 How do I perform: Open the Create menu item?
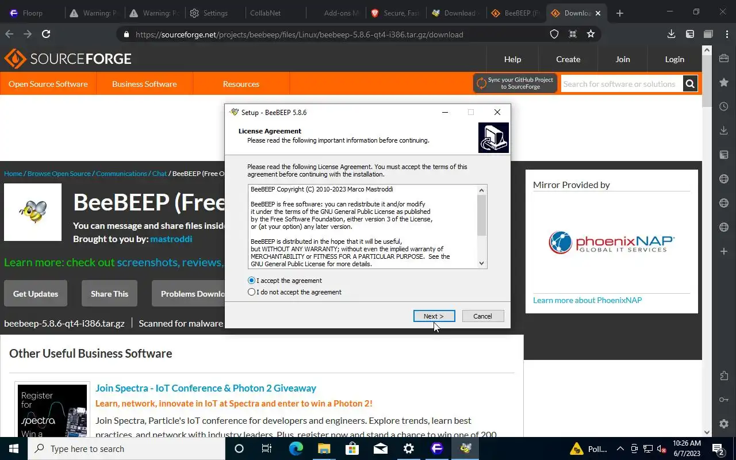(x=568, y=59)
